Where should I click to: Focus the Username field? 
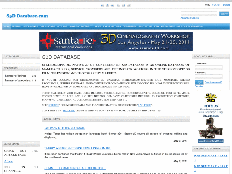coord(209,68)
